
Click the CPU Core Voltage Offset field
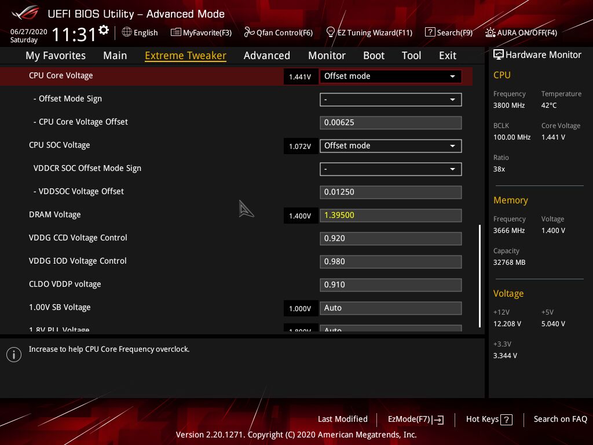pyautogui.click(x=390, y=123)
